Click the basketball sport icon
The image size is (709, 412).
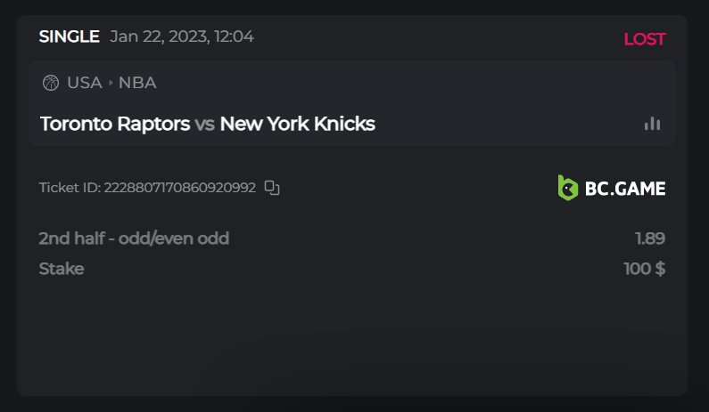[x=51, y=83]
